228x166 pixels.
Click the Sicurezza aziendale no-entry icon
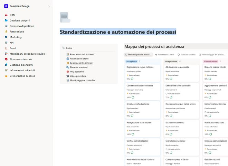coord(6,59)
